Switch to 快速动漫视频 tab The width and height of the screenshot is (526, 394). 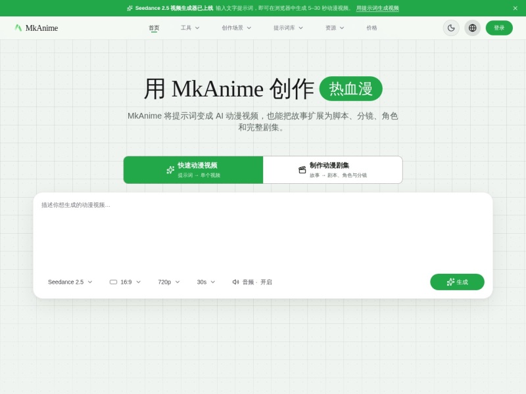(193, 170)
